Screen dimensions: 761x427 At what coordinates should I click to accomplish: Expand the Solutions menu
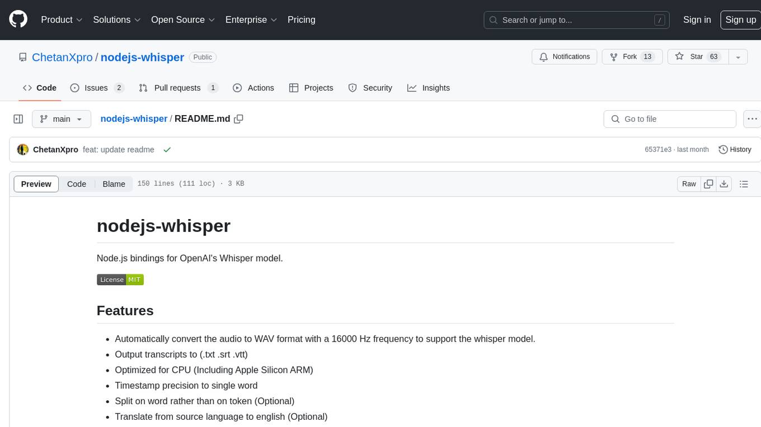coord(116,20)
